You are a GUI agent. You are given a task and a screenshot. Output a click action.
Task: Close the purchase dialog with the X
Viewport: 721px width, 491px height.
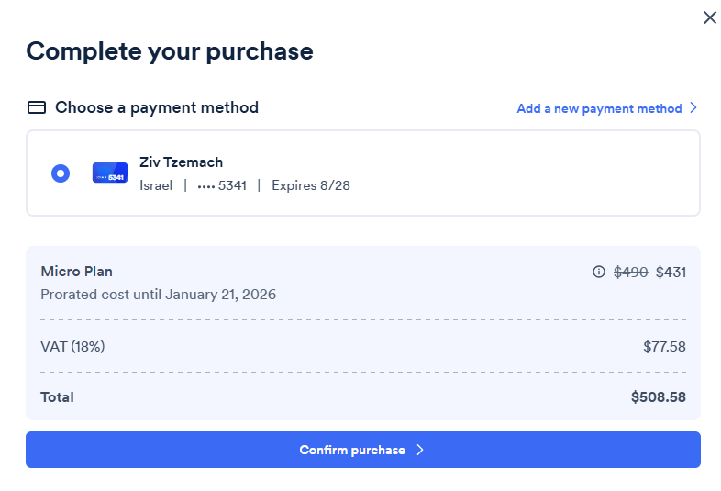tap(709, 17)
